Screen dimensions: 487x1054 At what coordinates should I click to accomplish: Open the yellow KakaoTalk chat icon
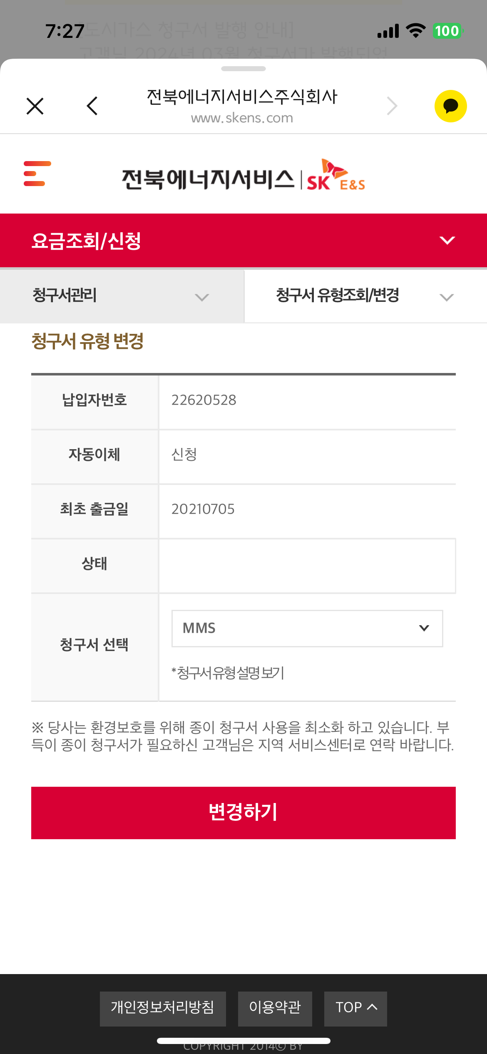[450, 106]
